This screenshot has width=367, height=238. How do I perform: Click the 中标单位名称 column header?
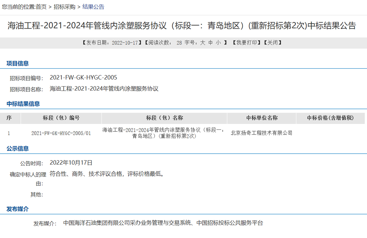coord(262,118)
